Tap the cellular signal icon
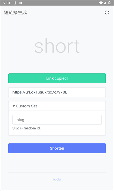This screenshot has width=114, height=191. [x=105, y=3]
